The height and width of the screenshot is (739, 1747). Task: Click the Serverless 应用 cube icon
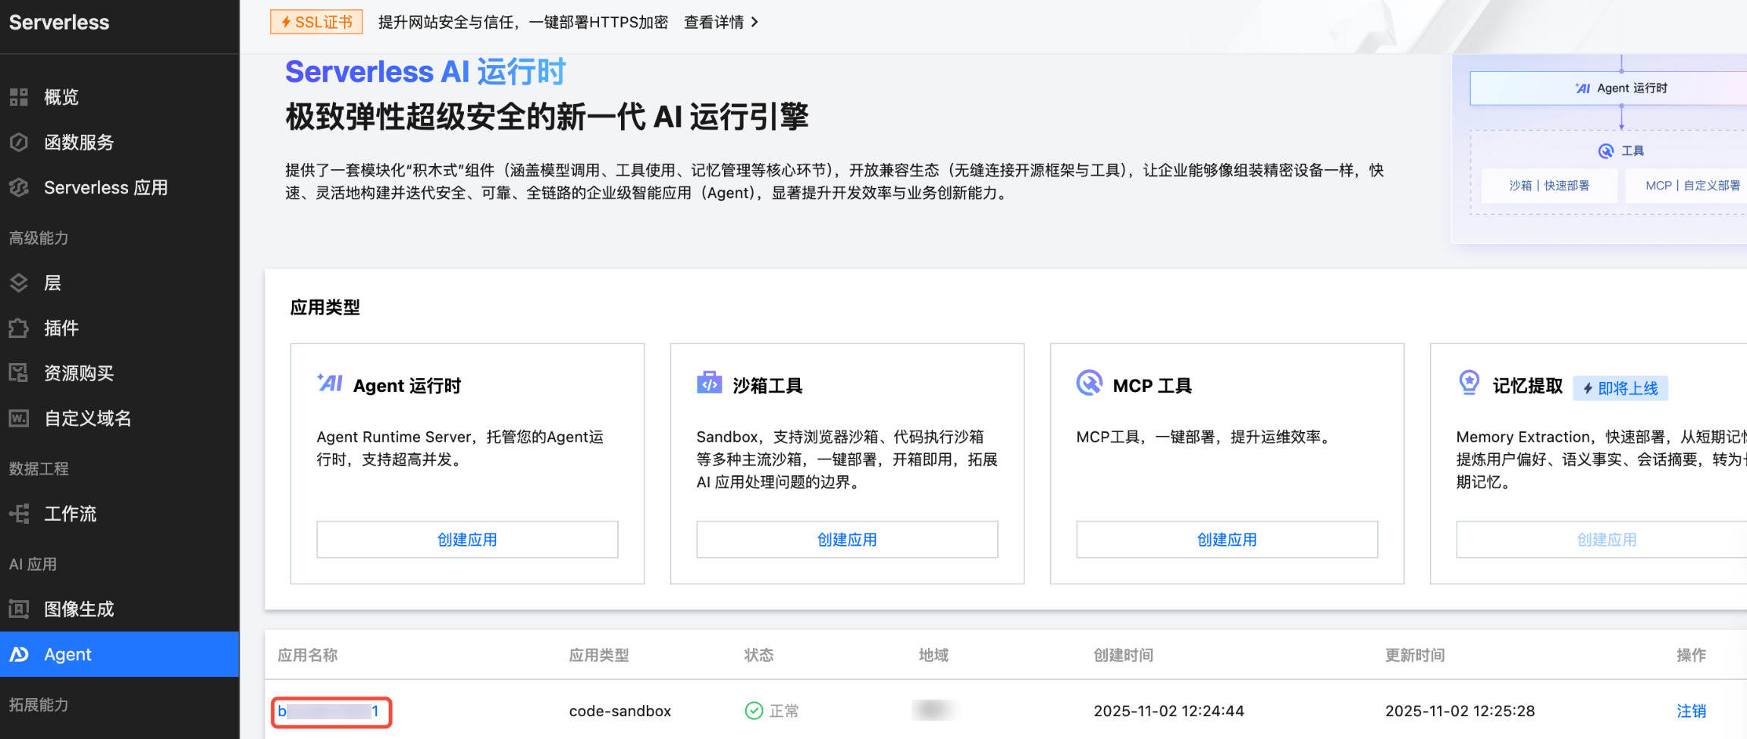click(19, 187)
